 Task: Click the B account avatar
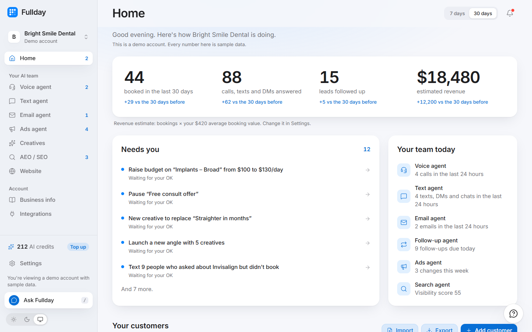pos(14,37)
